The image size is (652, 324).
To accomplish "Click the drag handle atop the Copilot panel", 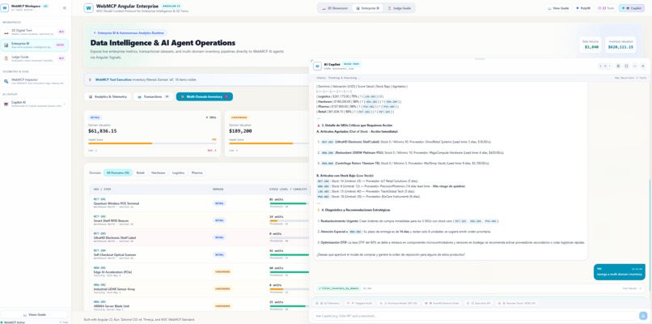I will 481,59.
